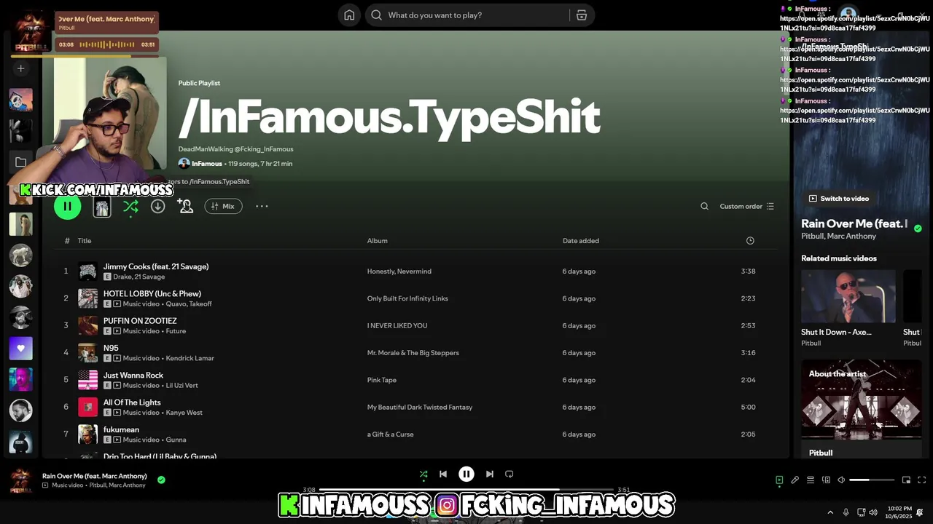Expand the Windows system tray hidden icons chevron
This screenshot has height=524, width=933.
point(829,512)
